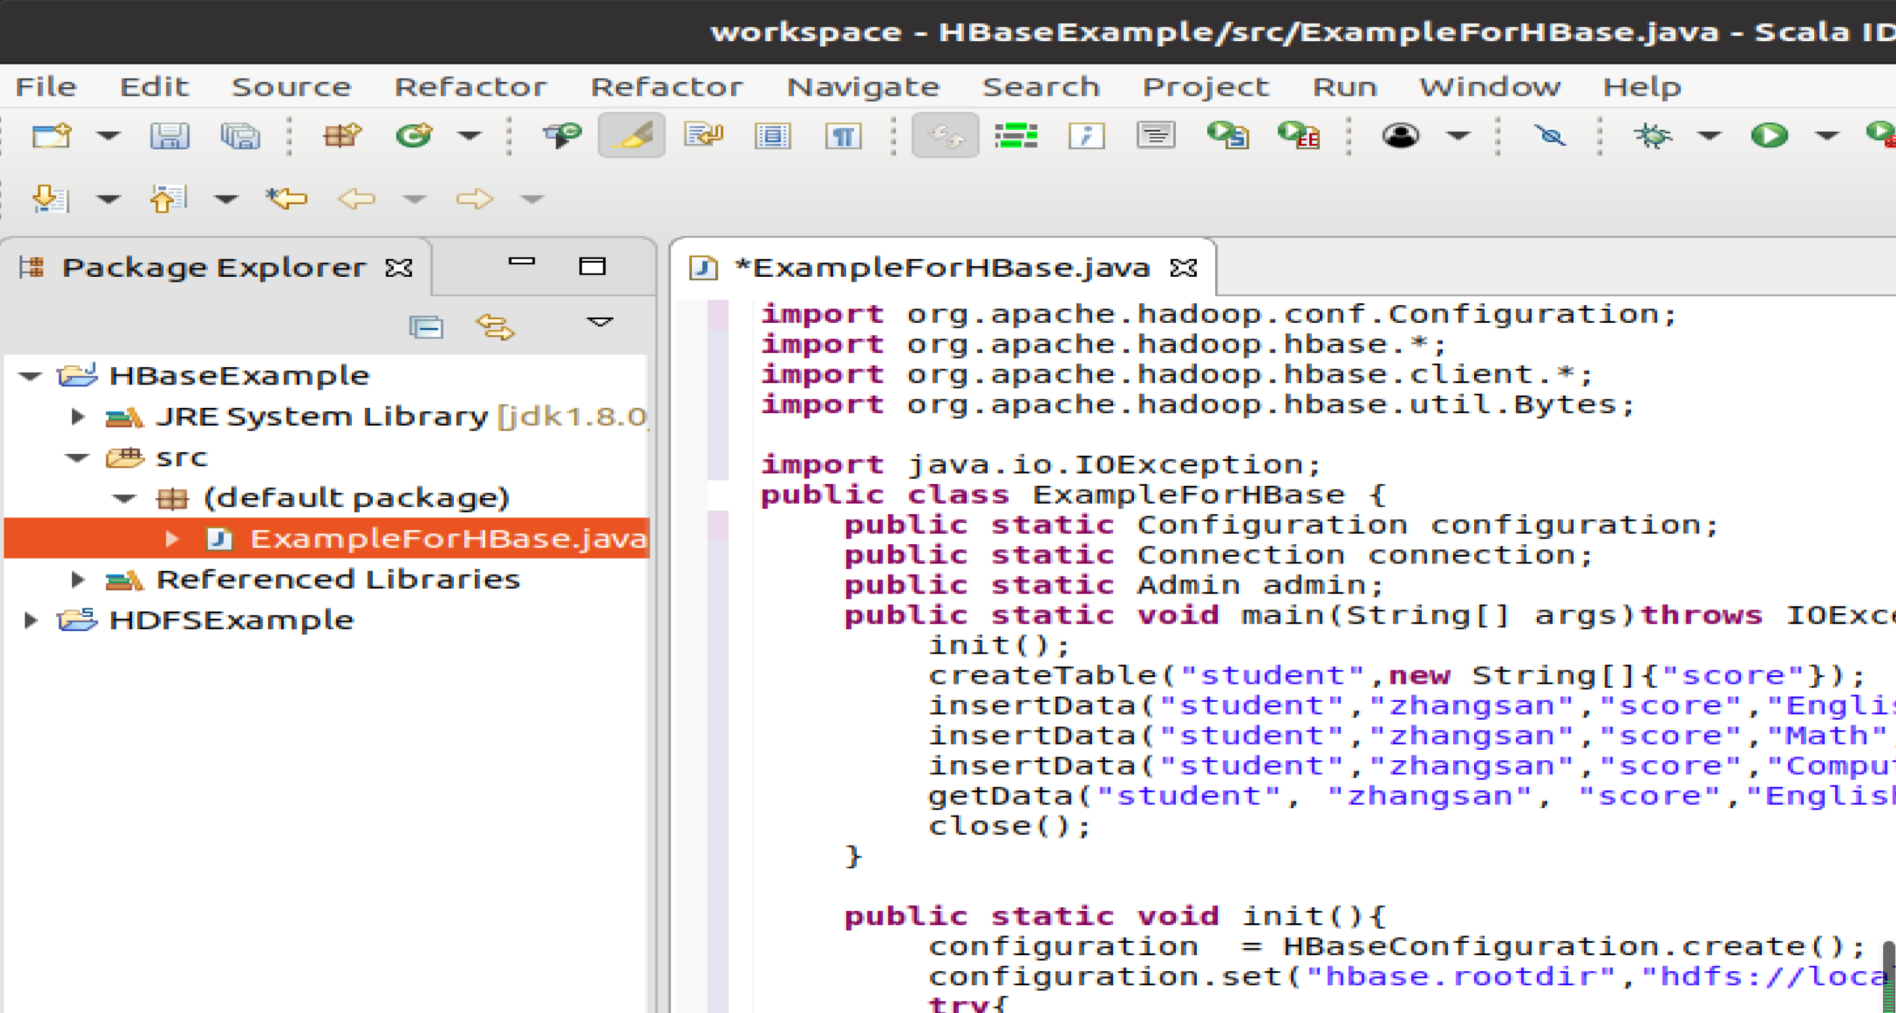
Task: Open the File menu
Action: [x=46, y=87]
